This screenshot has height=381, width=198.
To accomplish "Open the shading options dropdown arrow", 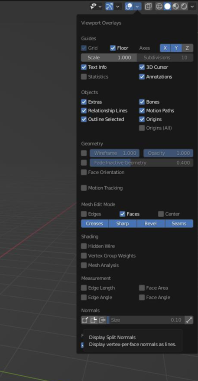I will point(192,7).
